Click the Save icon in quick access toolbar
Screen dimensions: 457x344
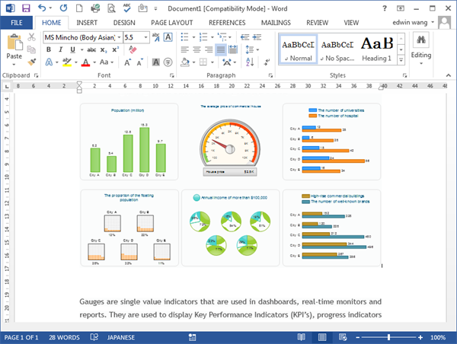pyautogui.click(x=25, y=8)
